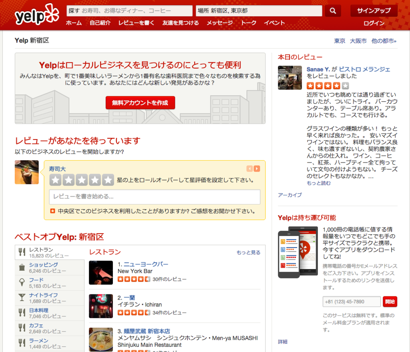Screen dimensions: 410x352
Task: Set third star rating for 寿司大
Action: (82, 180)
